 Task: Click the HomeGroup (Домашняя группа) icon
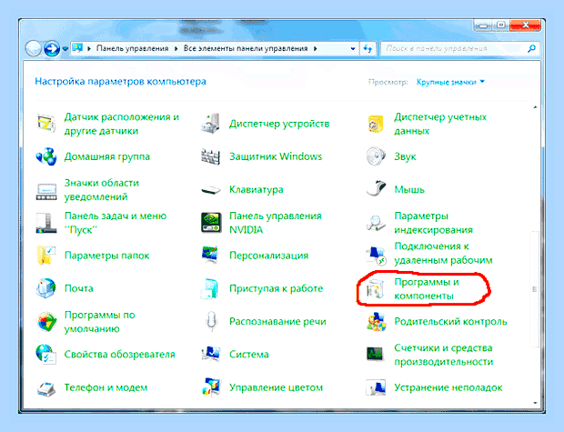pos(46,156)
